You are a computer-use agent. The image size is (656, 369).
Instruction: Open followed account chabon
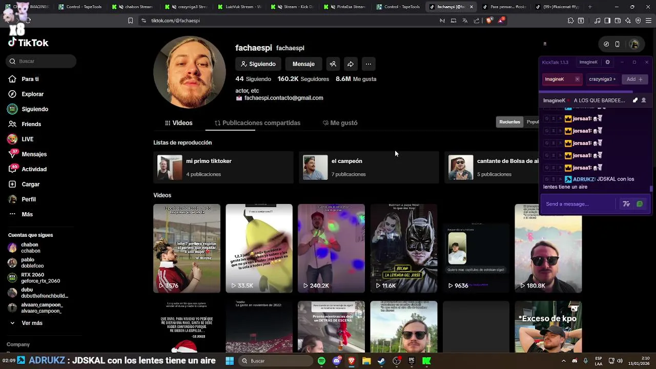(x=31, y=248)
